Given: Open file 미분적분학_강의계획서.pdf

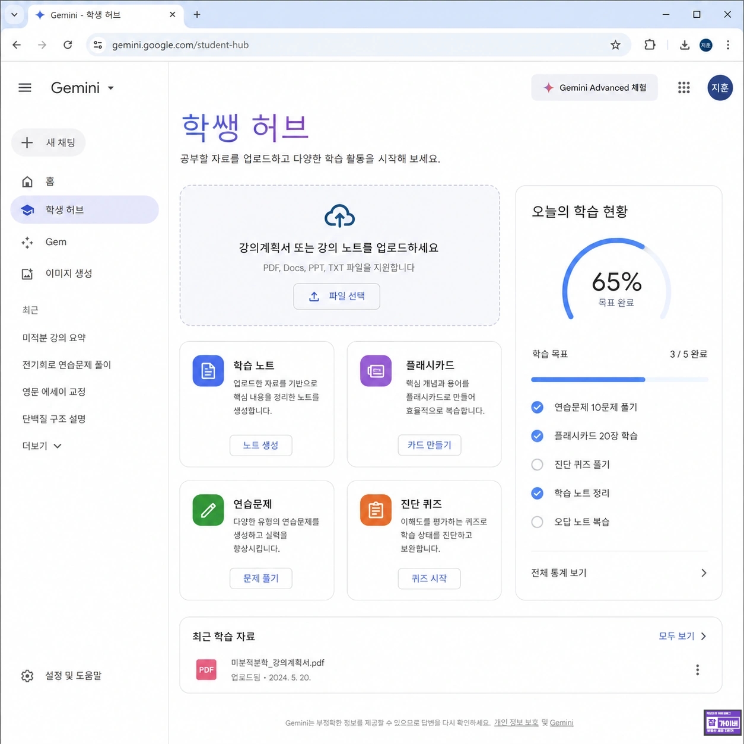Looking at the screenshot, I should coord(278,663).
